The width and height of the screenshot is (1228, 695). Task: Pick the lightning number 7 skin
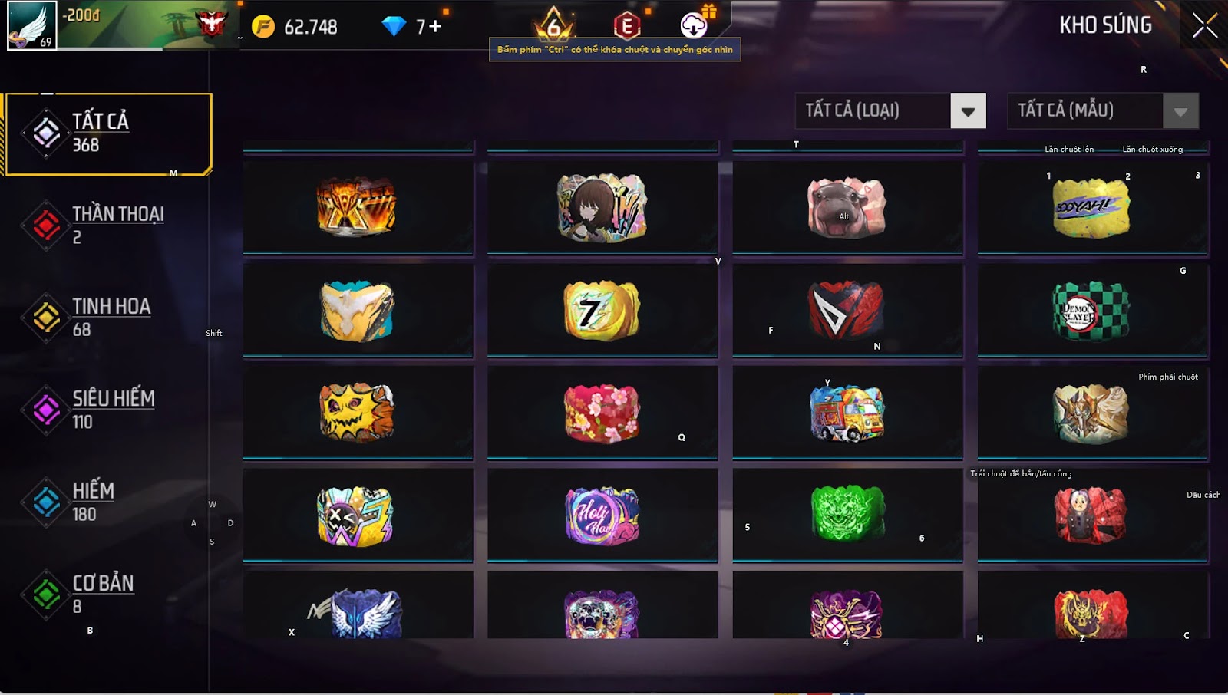coord(602,311)
